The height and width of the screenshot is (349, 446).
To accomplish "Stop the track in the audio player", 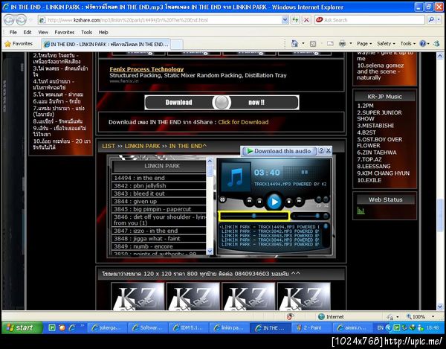I will [x=288, y=201].
